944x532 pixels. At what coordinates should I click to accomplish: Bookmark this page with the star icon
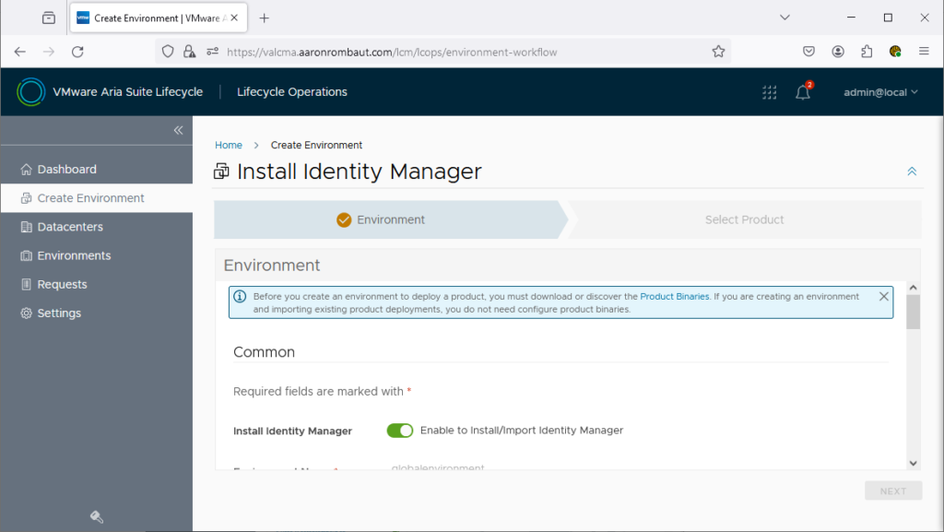pos(718,52)
